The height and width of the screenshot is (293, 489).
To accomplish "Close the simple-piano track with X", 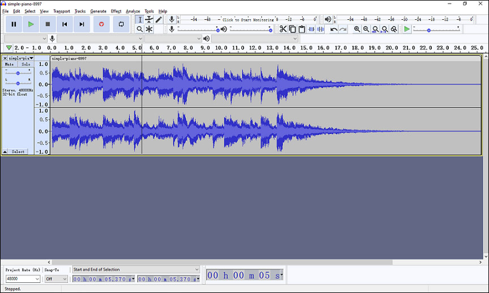I will pyautogui.click(x=5, y=58).
